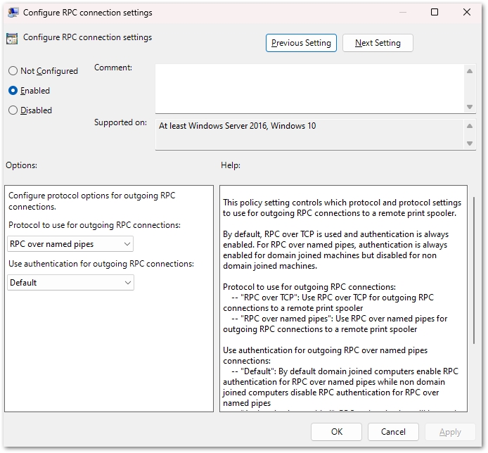Dismiss dialog with Cancel button
488x453 pixels.
(x=393, y=432)
